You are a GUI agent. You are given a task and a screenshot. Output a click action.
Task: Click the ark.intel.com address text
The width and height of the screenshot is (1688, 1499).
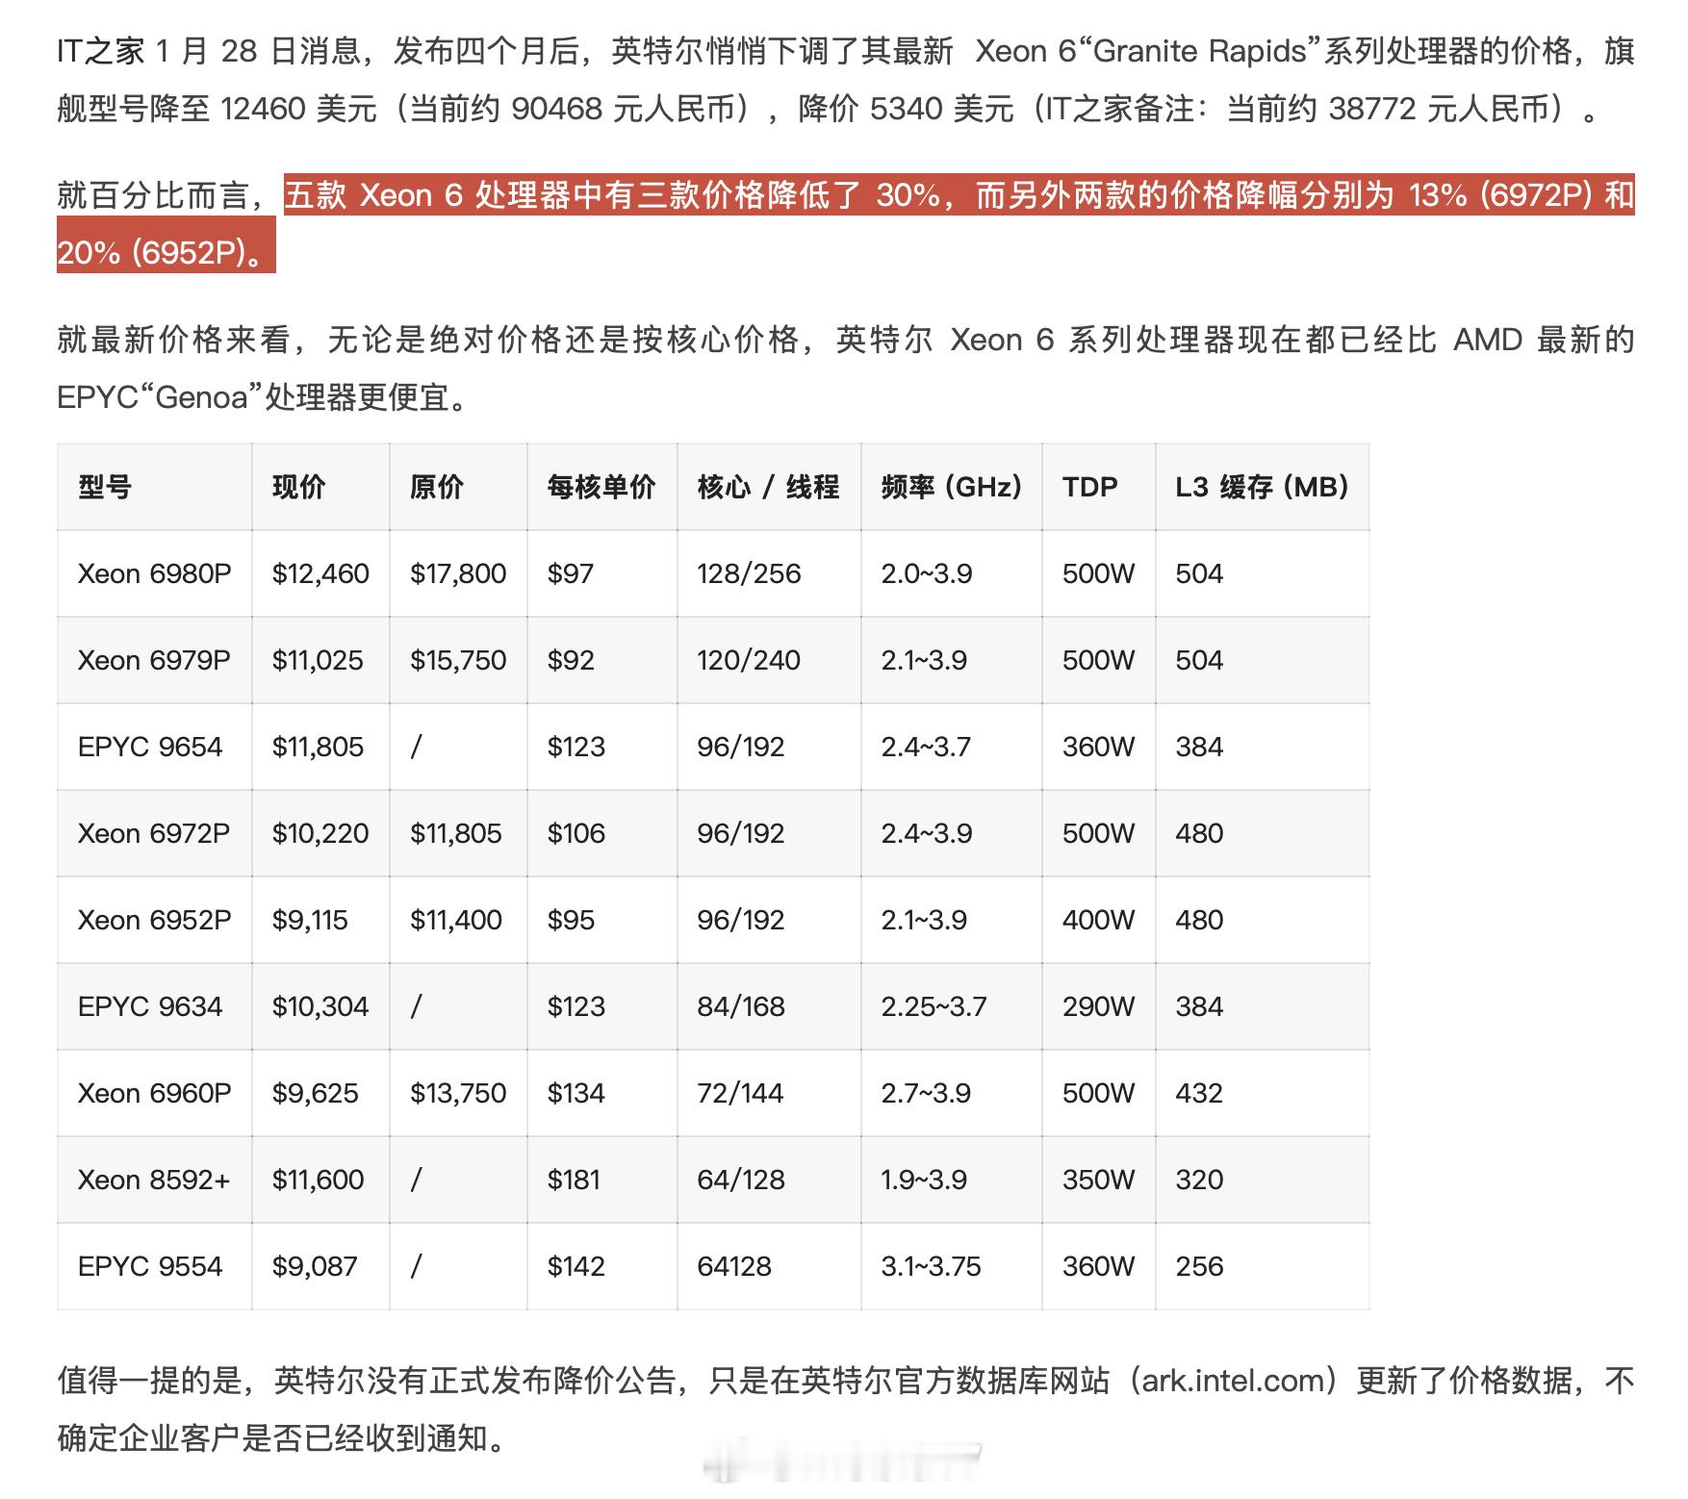[1233, 1382]
